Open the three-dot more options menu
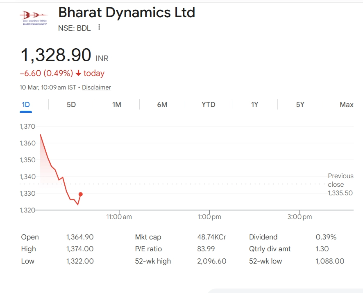This screenshot has height=293, width=363. 99,28
